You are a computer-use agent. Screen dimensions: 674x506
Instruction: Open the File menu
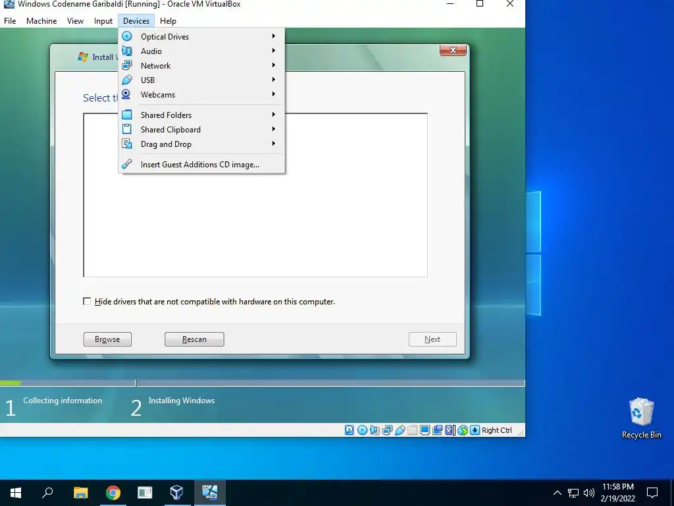click(10, 20)
